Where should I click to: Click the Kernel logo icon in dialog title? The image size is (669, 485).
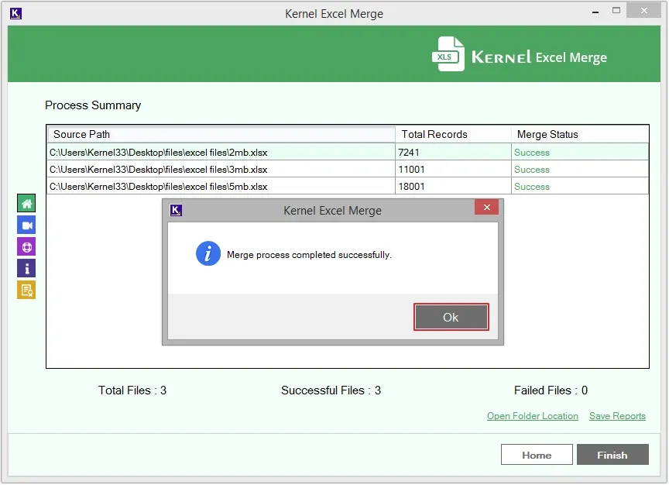point(177,210)
